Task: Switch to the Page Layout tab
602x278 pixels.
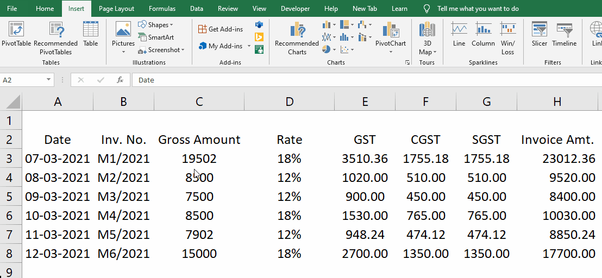Action: tap(116, 9)
